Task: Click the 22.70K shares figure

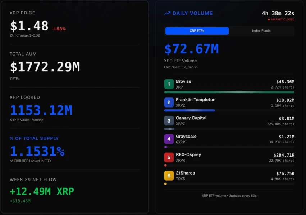Action: pos(282,161)
